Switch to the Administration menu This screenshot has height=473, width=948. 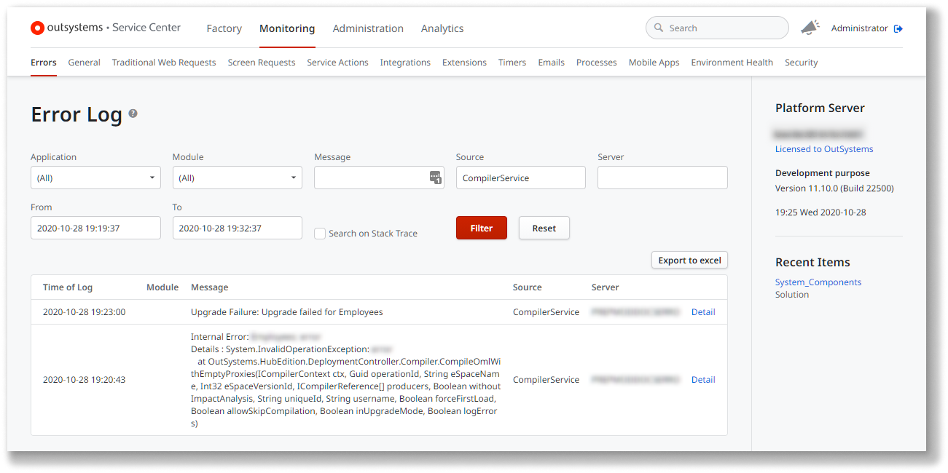(368, 28)
